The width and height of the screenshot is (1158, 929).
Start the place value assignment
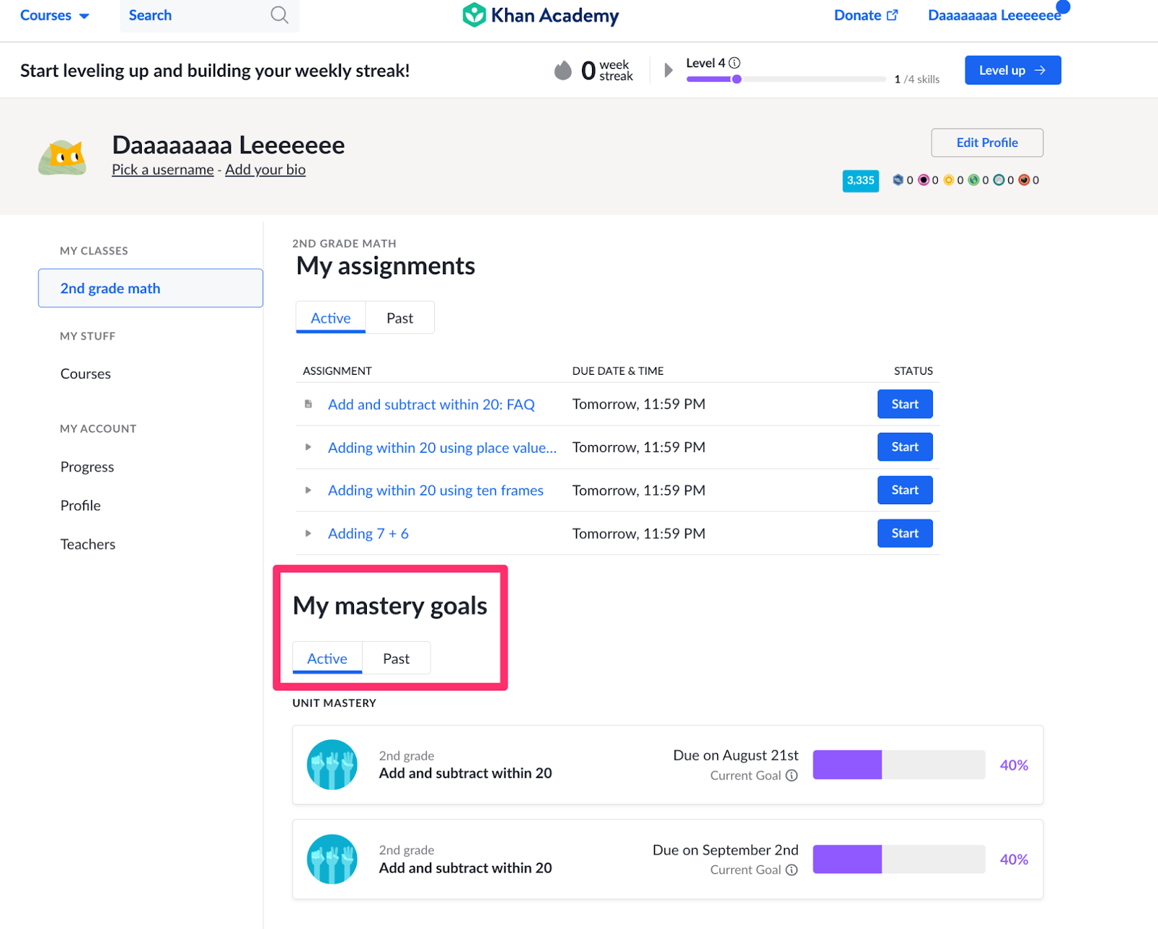point(905,447)
